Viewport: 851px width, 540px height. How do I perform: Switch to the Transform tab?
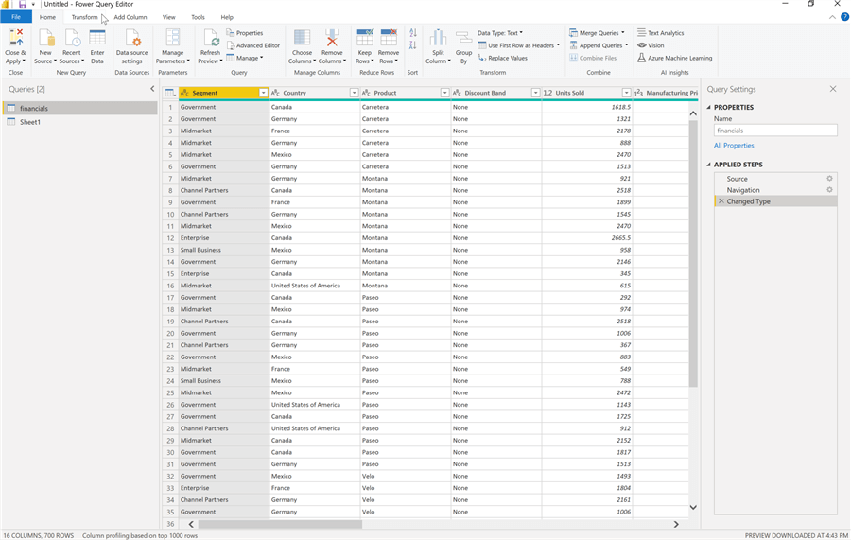pos(84,17)
